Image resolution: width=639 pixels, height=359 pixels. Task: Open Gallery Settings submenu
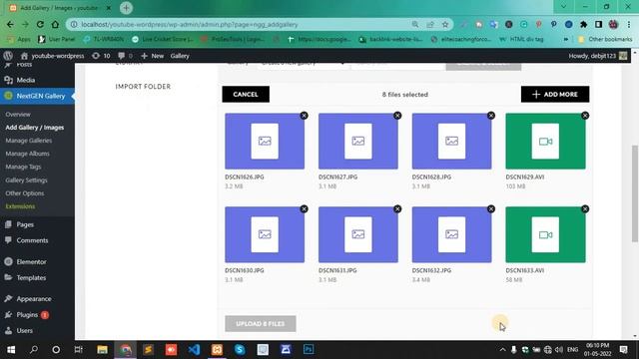pyautogui.click(x=26, y=179)
